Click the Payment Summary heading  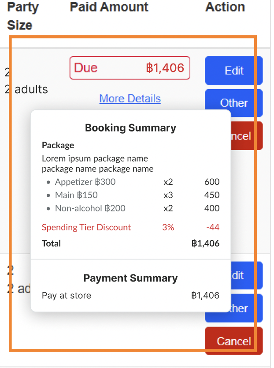point(130,278)
